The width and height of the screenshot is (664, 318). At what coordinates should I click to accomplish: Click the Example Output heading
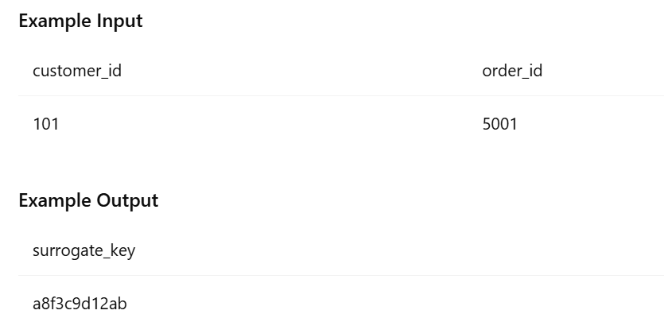88,200
